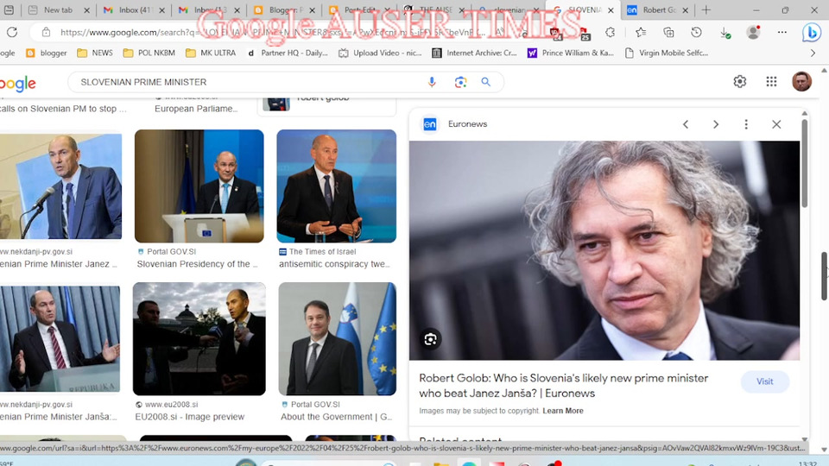
Task: Open Prime Minister Janša podium thumbnail
Action: pyautogui.click(x=60, y=338)
